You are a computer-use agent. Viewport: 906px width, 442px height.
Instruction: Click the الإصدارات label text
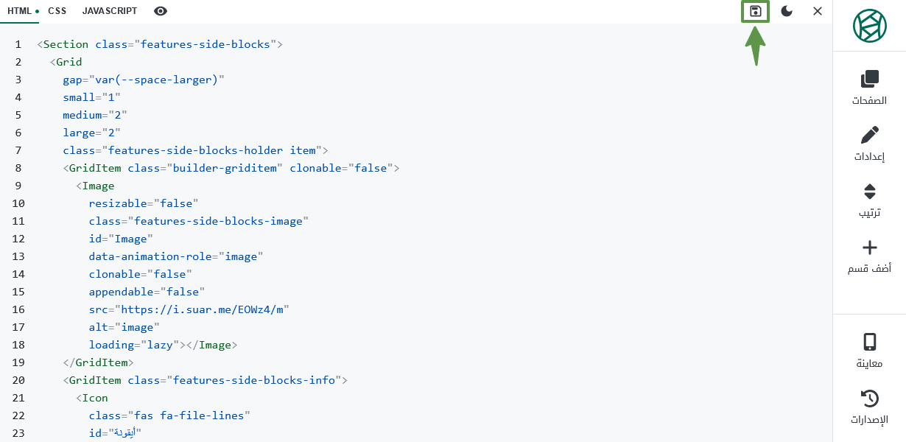pyautogui.click(x=870, y=420)
